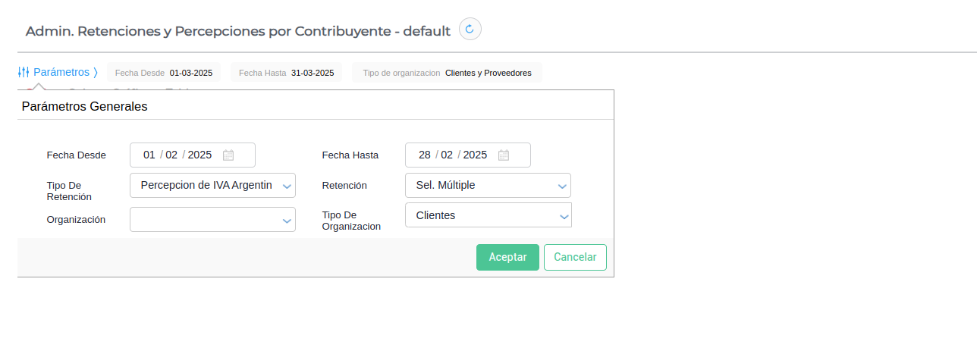
Task: Expand the Tipo De Retención dropdown
Action: tap(287, 186)
